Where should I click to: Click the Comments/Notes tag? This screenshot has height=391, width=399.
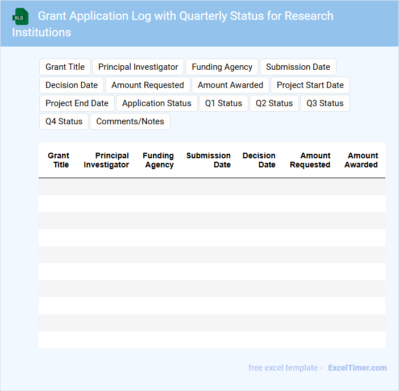coord(130,121)
